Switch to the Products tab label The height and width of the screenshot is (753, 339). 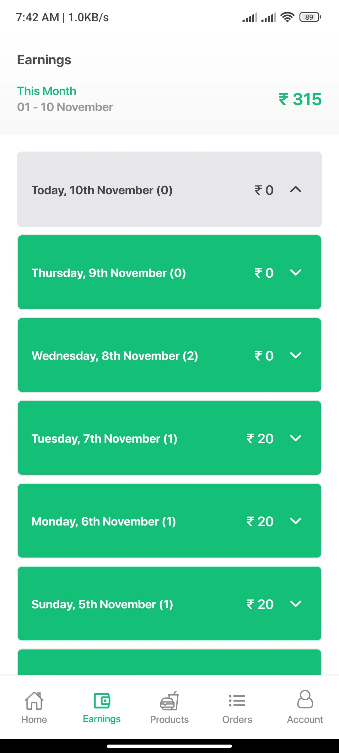169,719
